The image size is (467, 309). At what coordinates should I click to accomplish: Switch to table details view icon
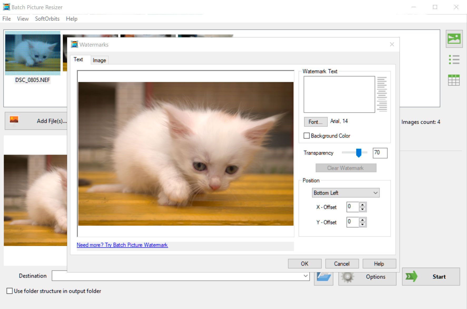(x=454, y=80)
